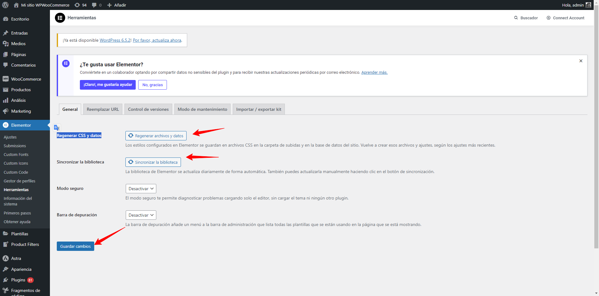Click the WooCommerce logo icon
Image resolution: width=599 pixels, height=296 pixels.
pos(6,79)
